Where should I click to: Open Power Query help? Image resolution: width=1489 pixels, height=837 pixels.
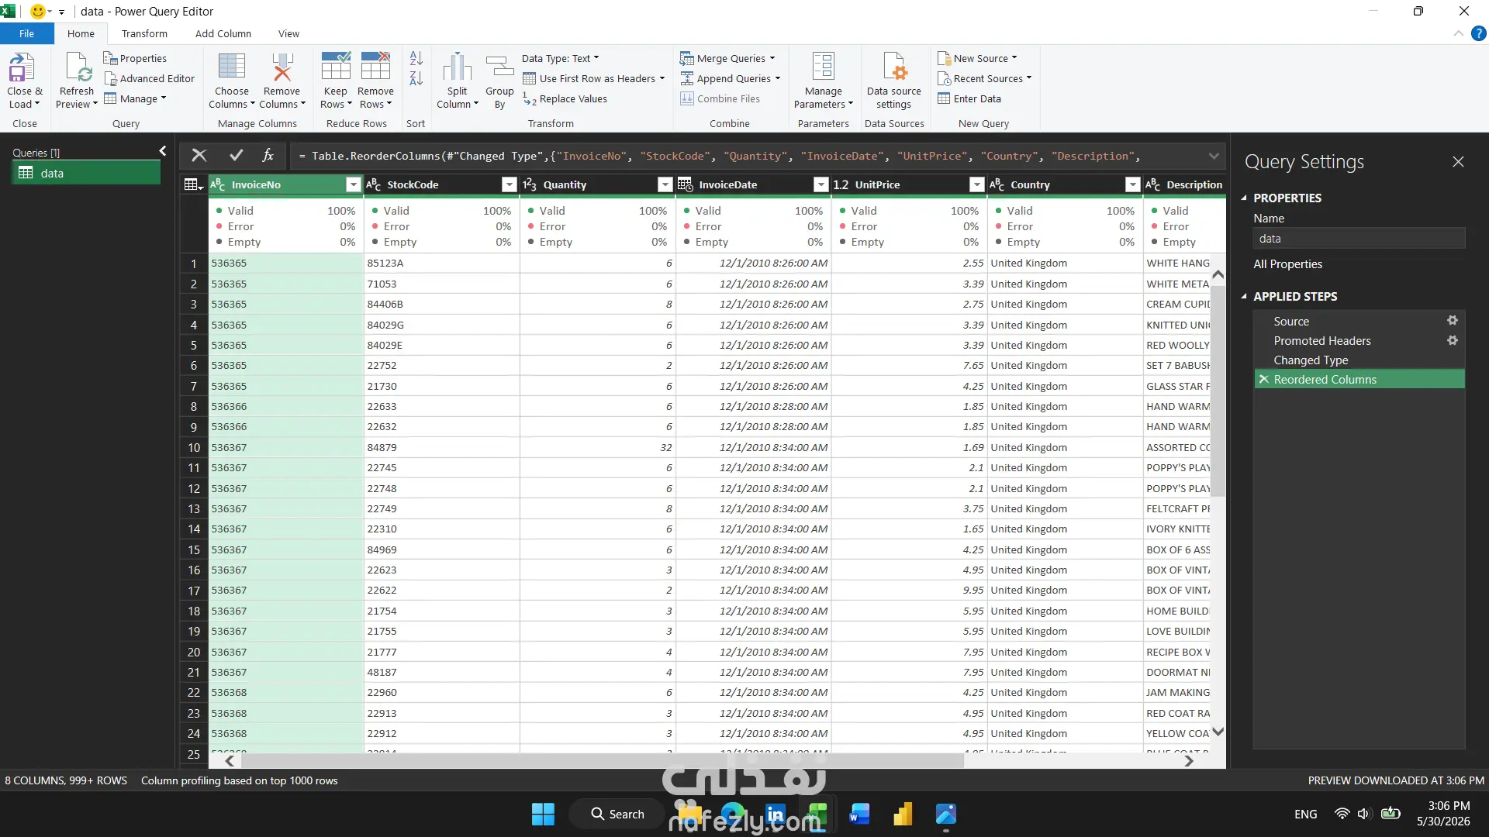(1479, 33)
